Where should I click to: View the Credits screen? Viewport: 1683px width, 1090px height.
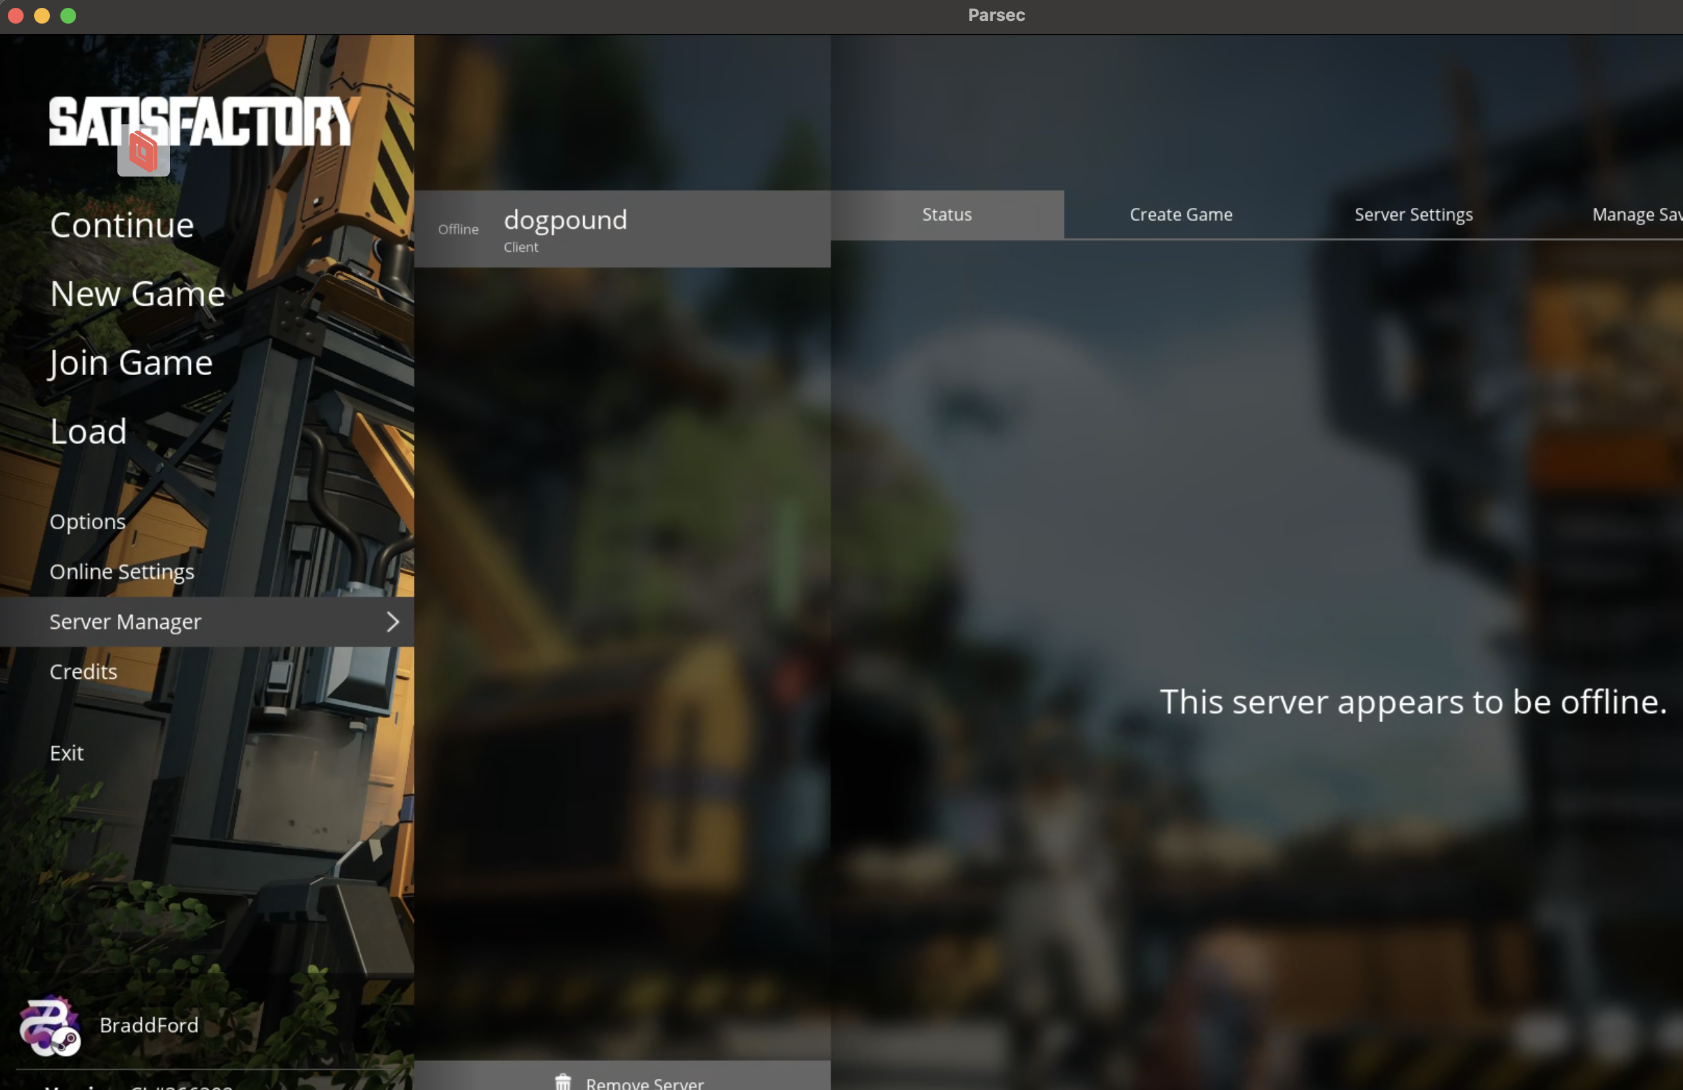[x=83, y=672]
